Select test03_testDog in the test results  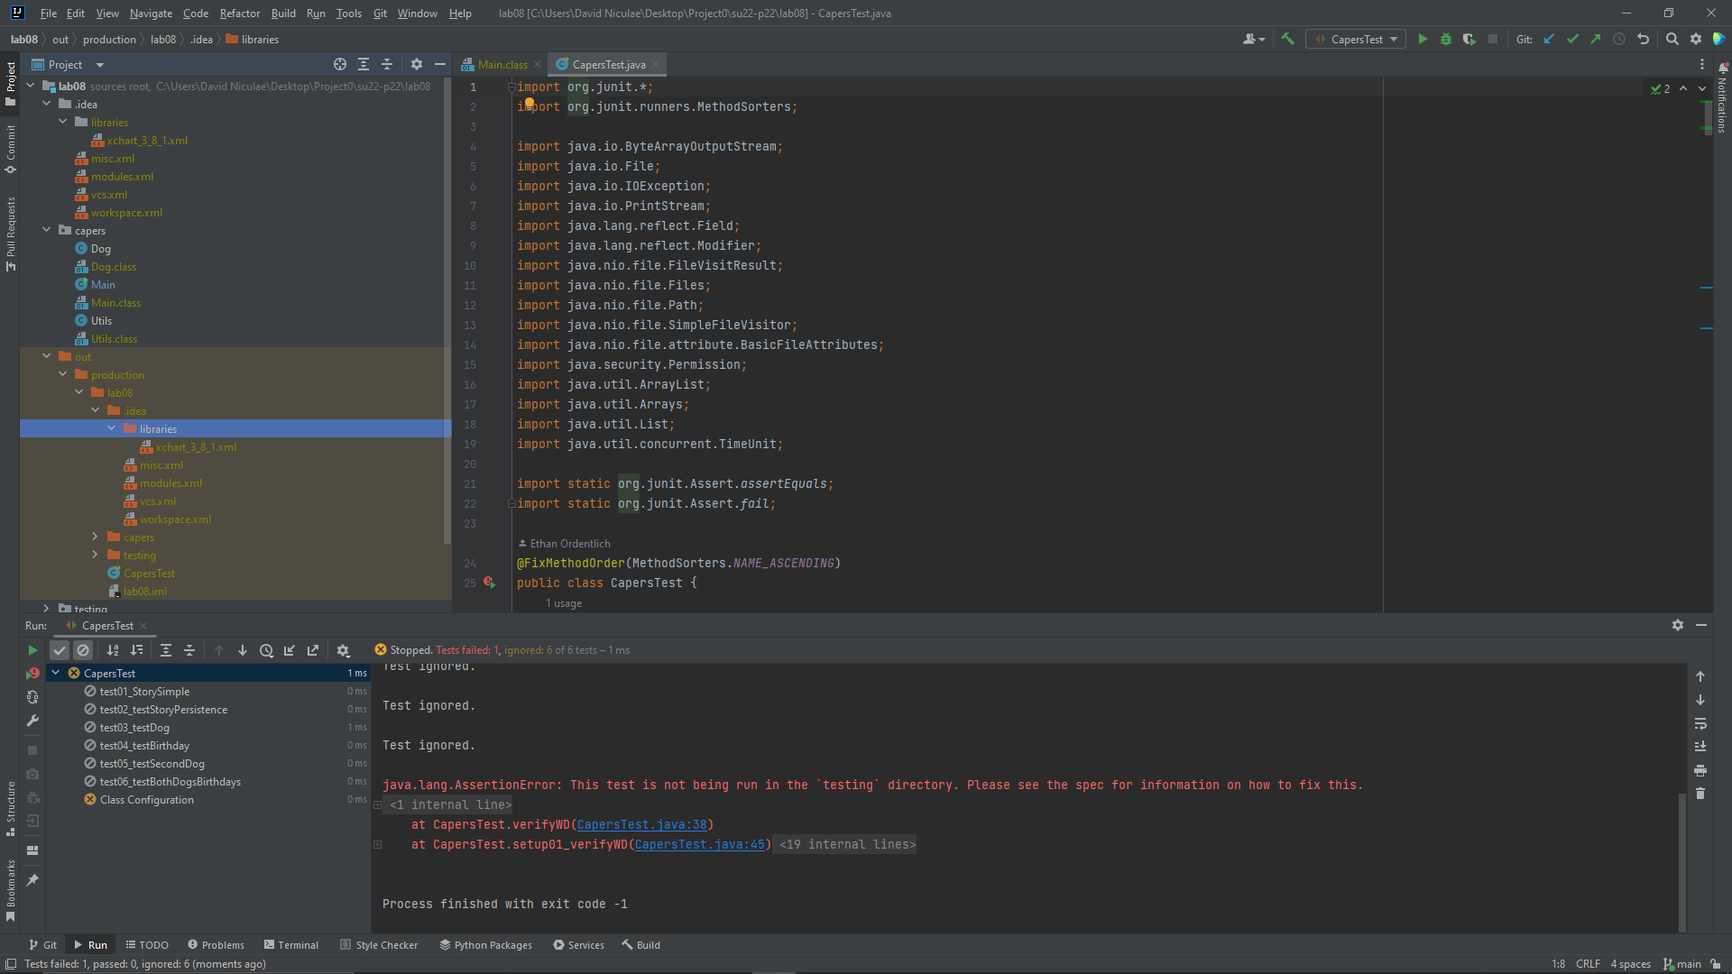point(134,727)
